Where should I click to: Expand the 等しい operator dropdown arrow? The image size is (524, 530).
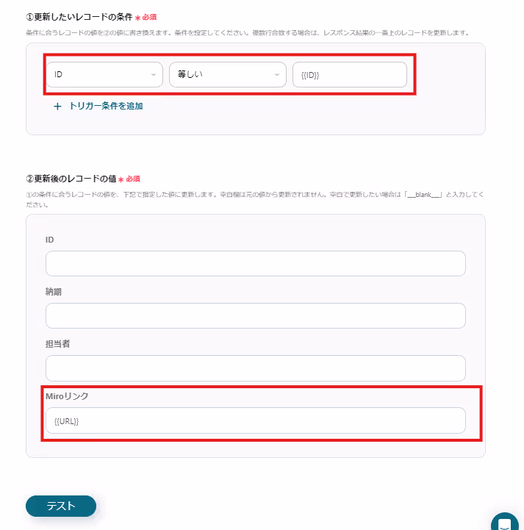tap(276, 75)
